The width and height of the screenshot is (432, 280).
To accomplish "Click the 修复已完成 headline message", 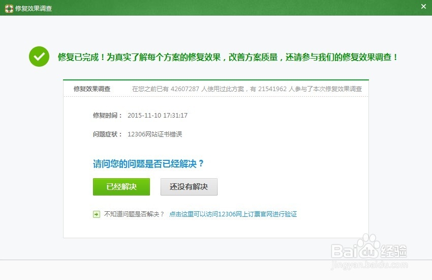I will pyautogui.click(x=228, y=57).
